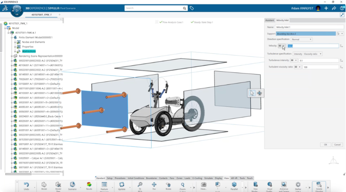Click the Support Bounding box face.3 field
The image size is (346, 192).
(x=306, y=34)
